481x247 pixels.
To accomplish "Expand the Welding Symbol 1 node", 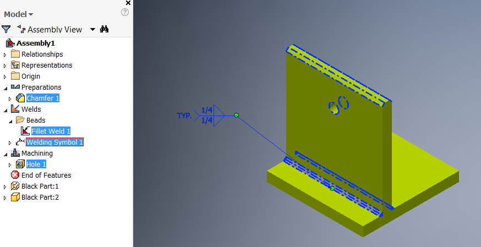I will coord(10,143).
